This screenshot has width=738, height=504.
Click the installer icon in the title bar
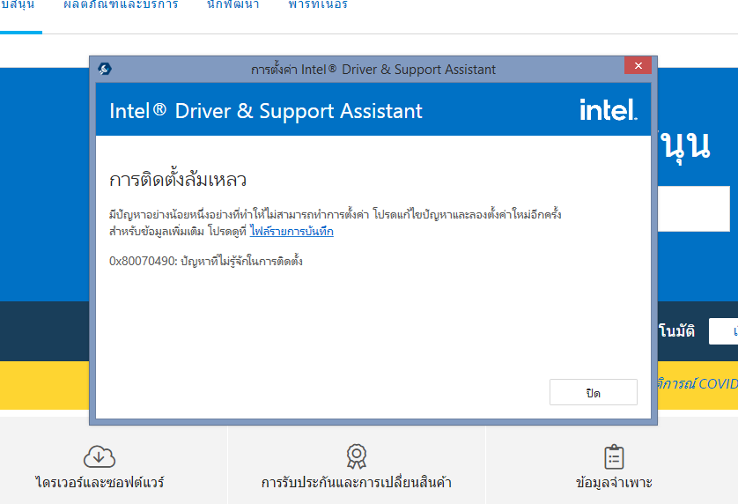(x=105, y=69)
